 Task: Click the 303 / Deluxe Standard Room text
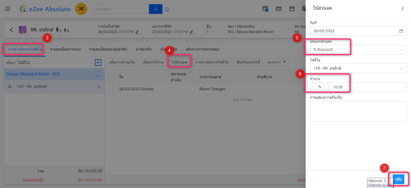[250, 32]
